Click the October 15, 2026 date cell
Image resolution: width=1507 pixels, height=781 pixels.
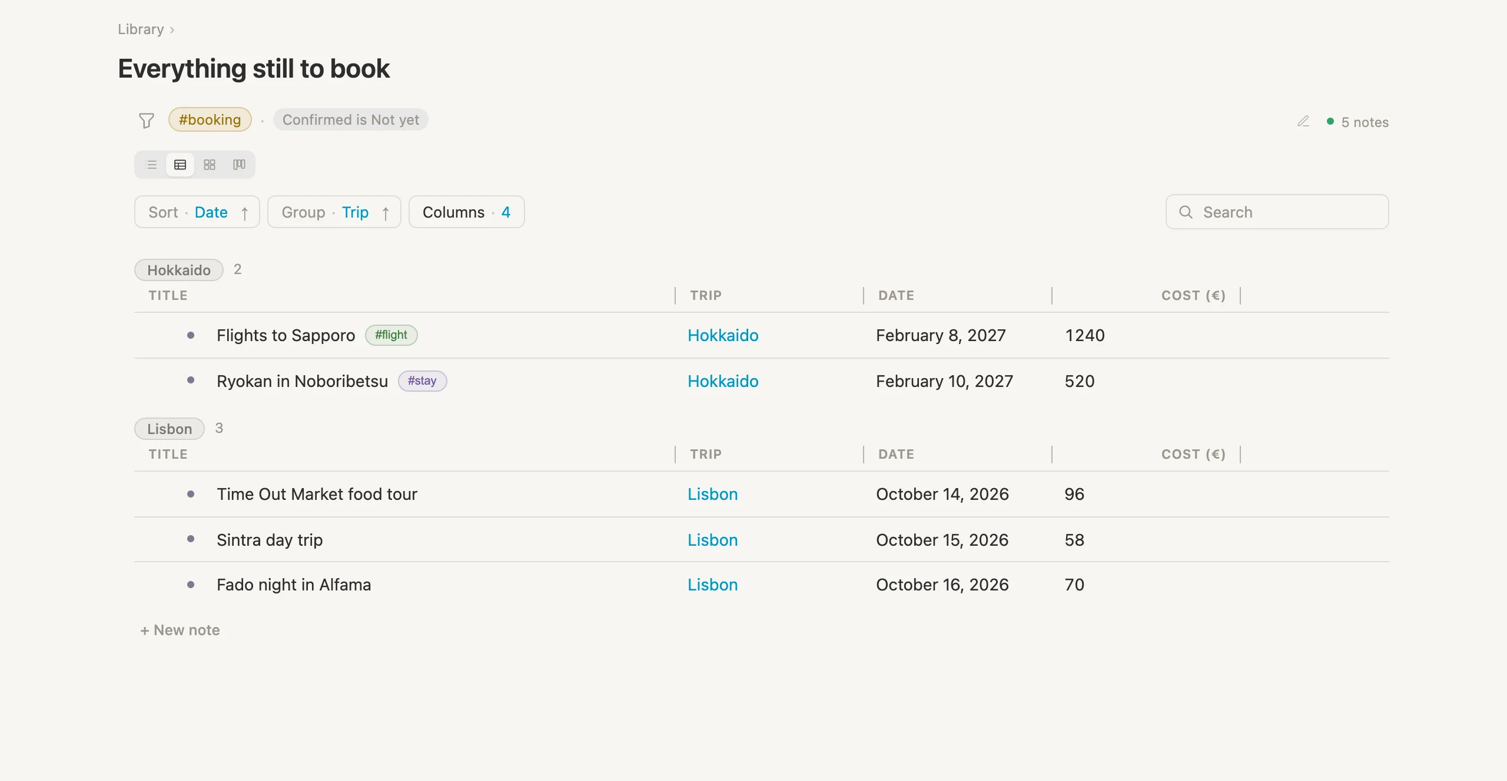[x=942, y=540]
